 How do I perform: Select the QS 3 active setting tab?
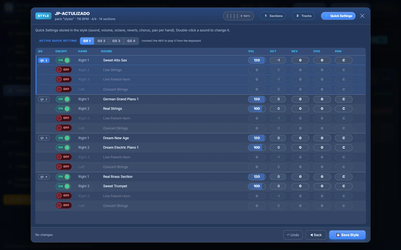pos(116,41)
